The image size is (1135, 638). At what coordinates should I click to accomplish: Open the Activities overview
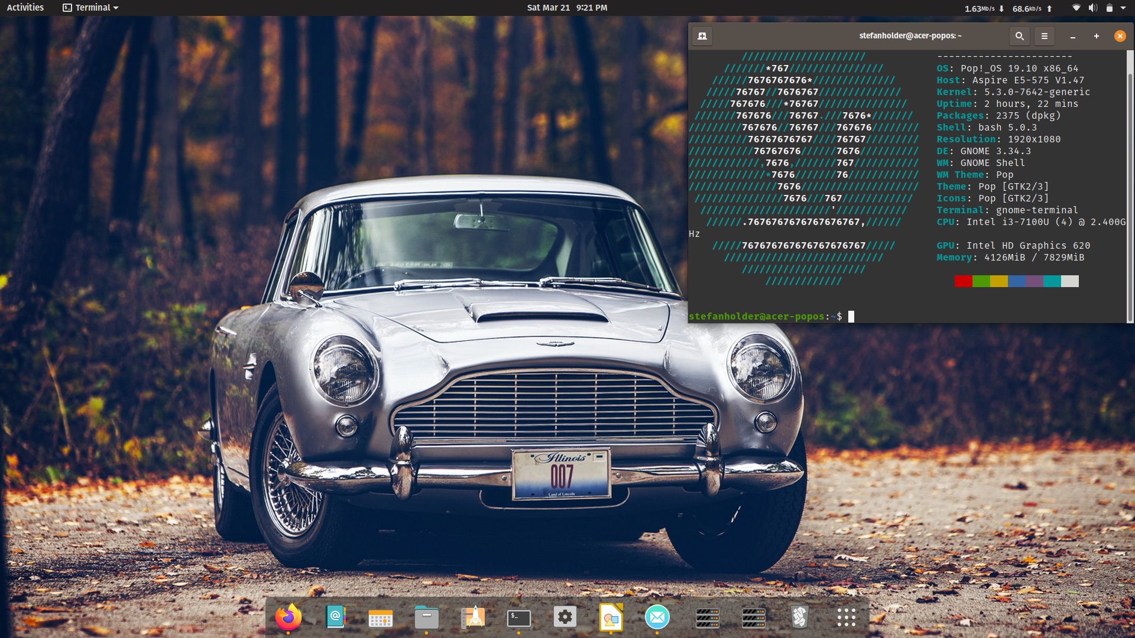tap(25, 8)
